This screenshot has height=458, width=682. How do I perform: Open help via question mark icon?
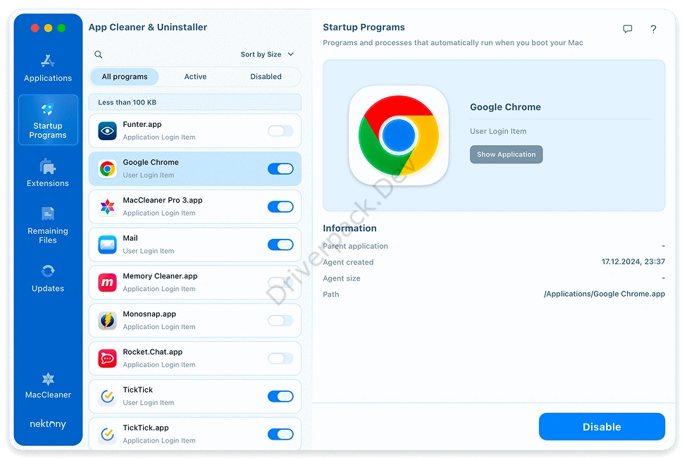(653, 29)
